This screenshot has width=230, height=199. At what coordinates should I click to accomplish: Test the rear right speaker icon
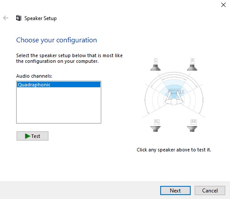click(192, 129)
